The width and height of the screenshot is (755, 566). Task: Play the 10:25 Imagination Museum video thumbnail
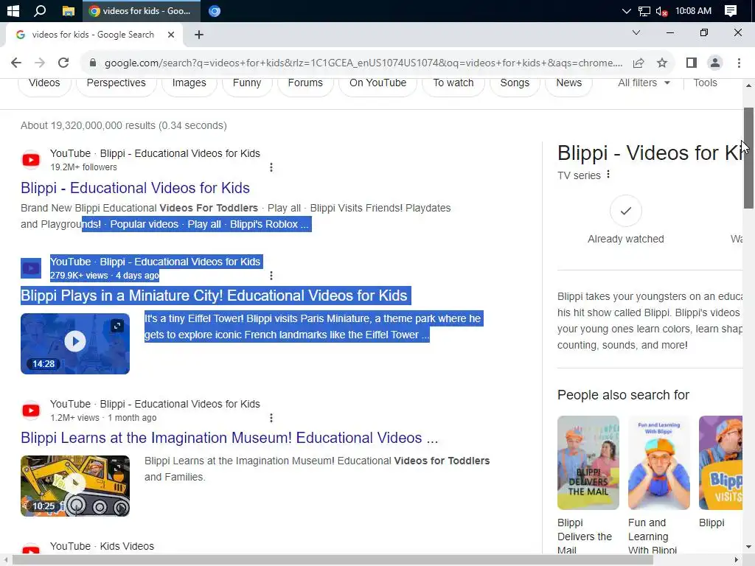tap(75, 486)
